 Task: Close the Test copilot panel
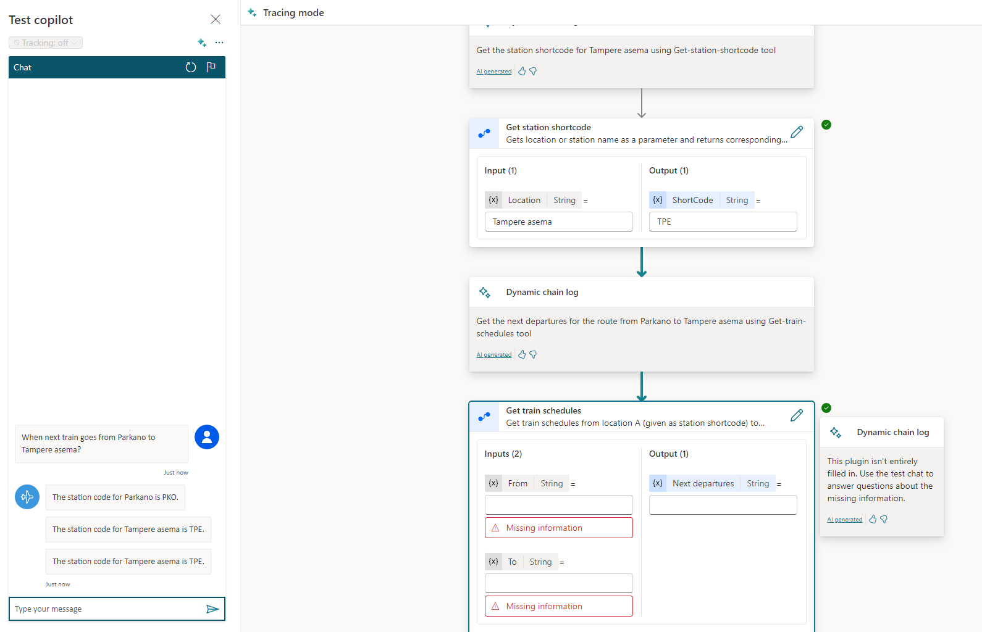216,19
